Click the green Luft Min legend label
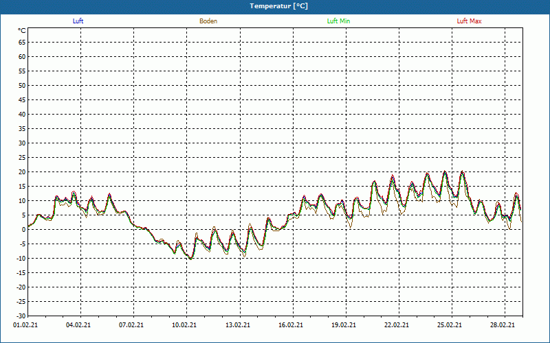Viewport: 550px width, 343px height. click(x=338, y=21)
